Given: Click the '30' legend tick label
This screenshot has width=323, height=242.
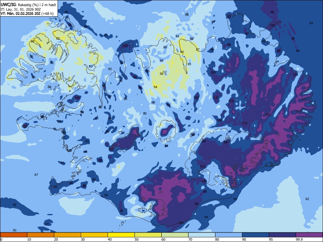Looking at the screenshot, I should point(83,239).
